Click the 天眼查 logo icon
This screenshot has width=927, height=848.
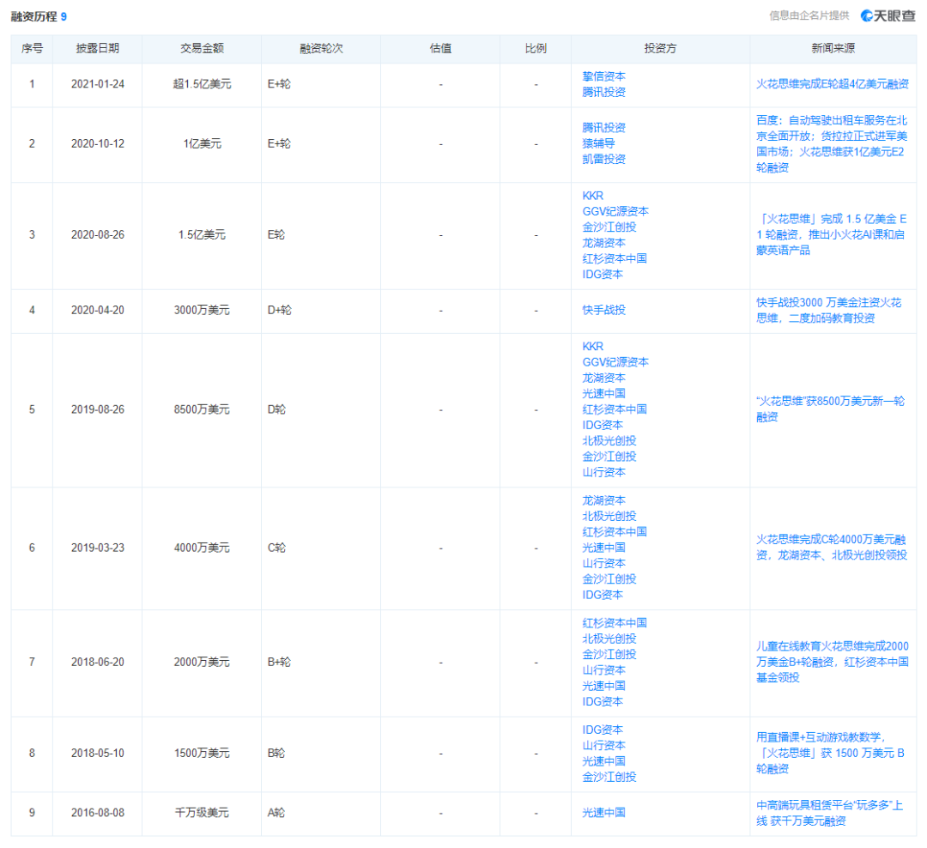point(867,15)
